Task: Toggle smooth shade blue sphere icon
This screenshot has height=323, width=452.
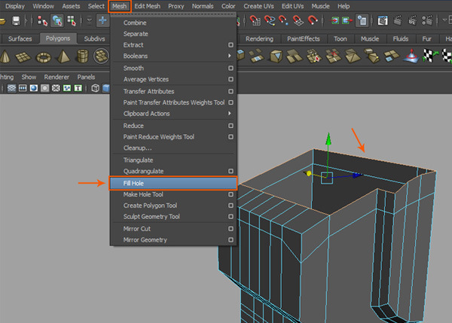Action: tap(34, 88)
